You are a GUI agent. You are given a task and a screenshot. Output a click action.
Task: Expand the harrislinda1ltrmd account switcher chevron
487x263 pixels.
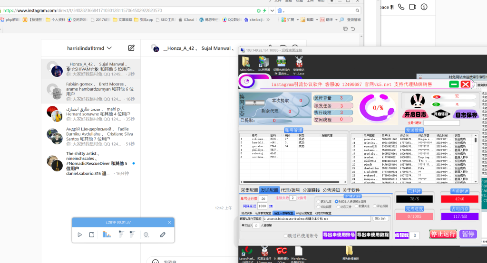[x=109, y=48]
